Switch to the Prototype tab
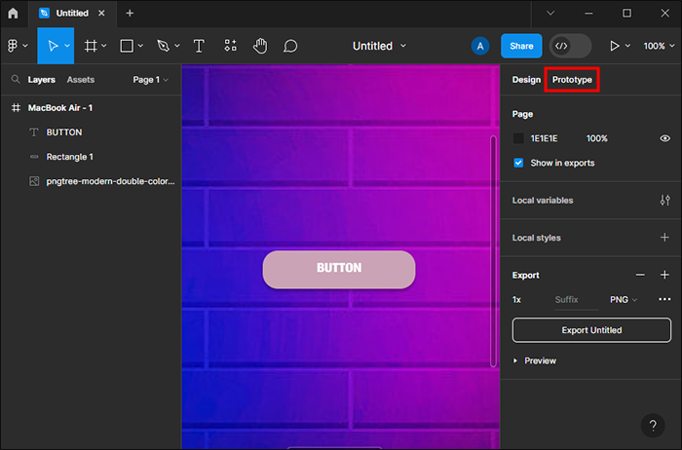 tap(572, 79)
